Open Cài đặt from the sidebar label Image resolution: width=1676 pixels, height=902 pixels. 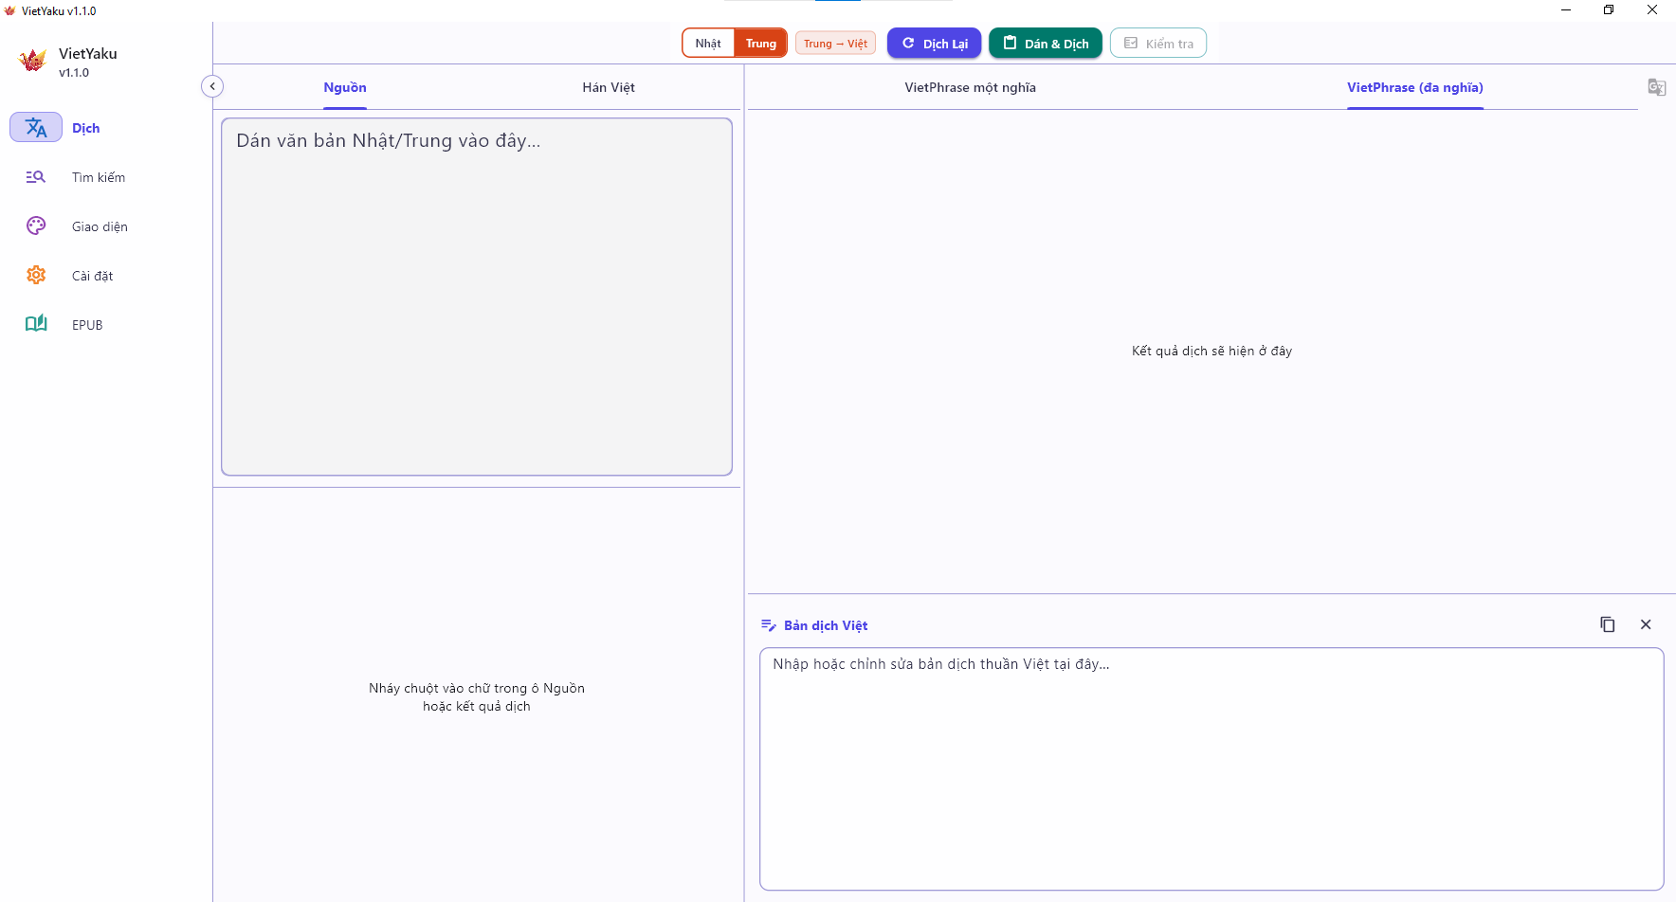coord(93,276)
